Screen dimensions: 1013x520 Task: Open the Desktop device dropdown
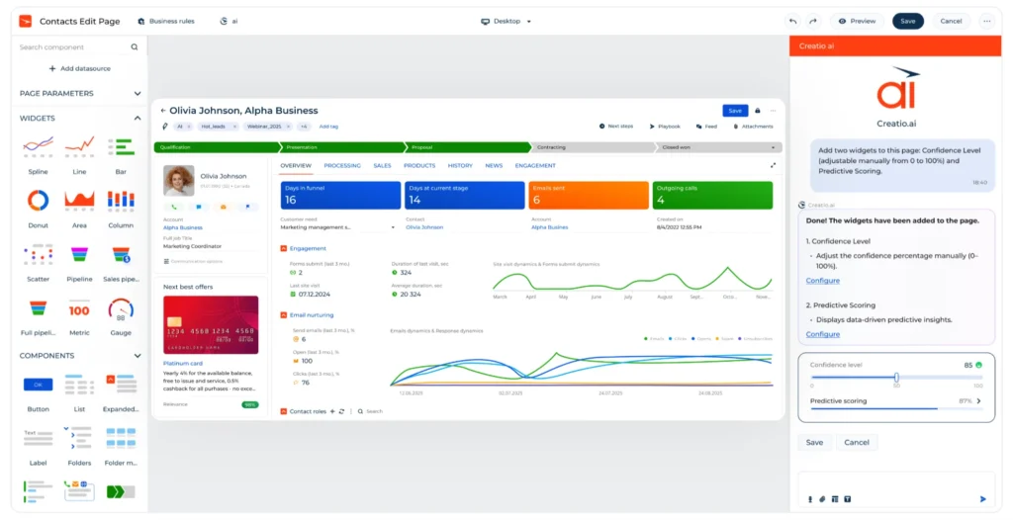(506, 22)
